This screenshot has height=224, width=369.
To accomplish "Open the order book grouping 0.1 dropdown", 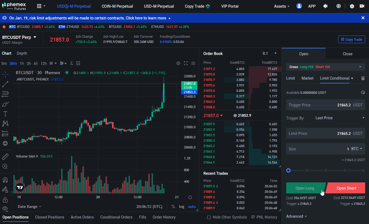I will pos(269,53).
